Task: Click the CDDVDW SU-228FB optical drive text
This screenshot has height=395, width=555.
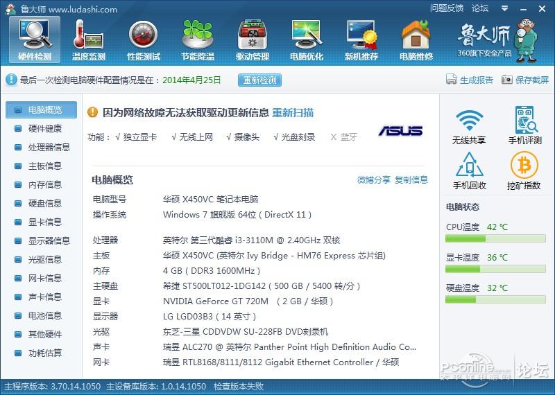Action: pyautogui.click(x=246, y=332)
